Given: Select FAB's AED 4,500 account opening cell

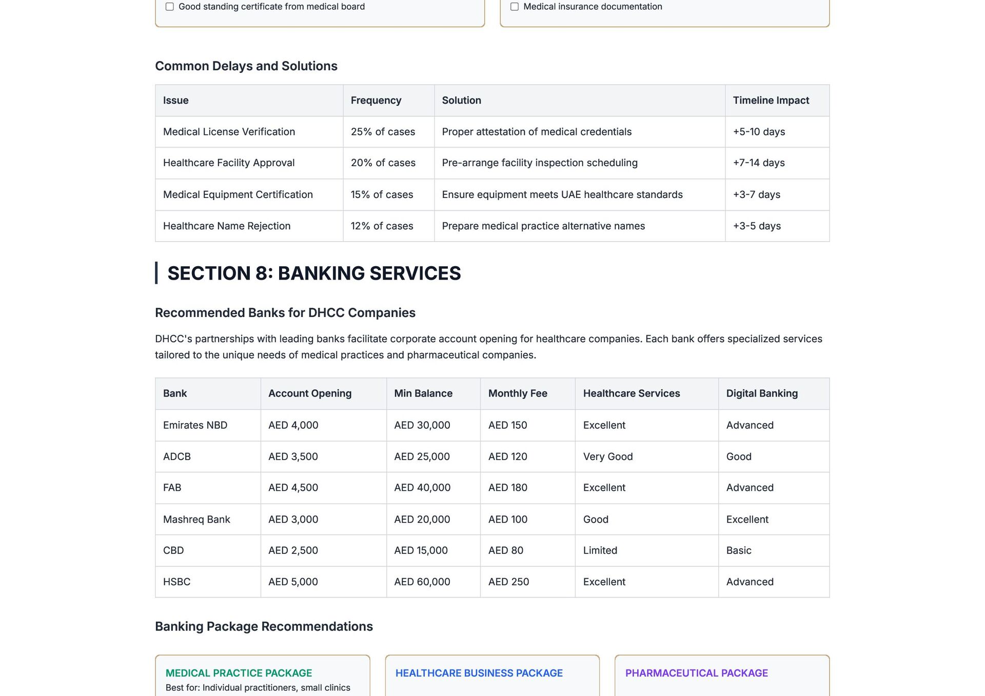Looking at the screenshot, I should pos(293,488).
